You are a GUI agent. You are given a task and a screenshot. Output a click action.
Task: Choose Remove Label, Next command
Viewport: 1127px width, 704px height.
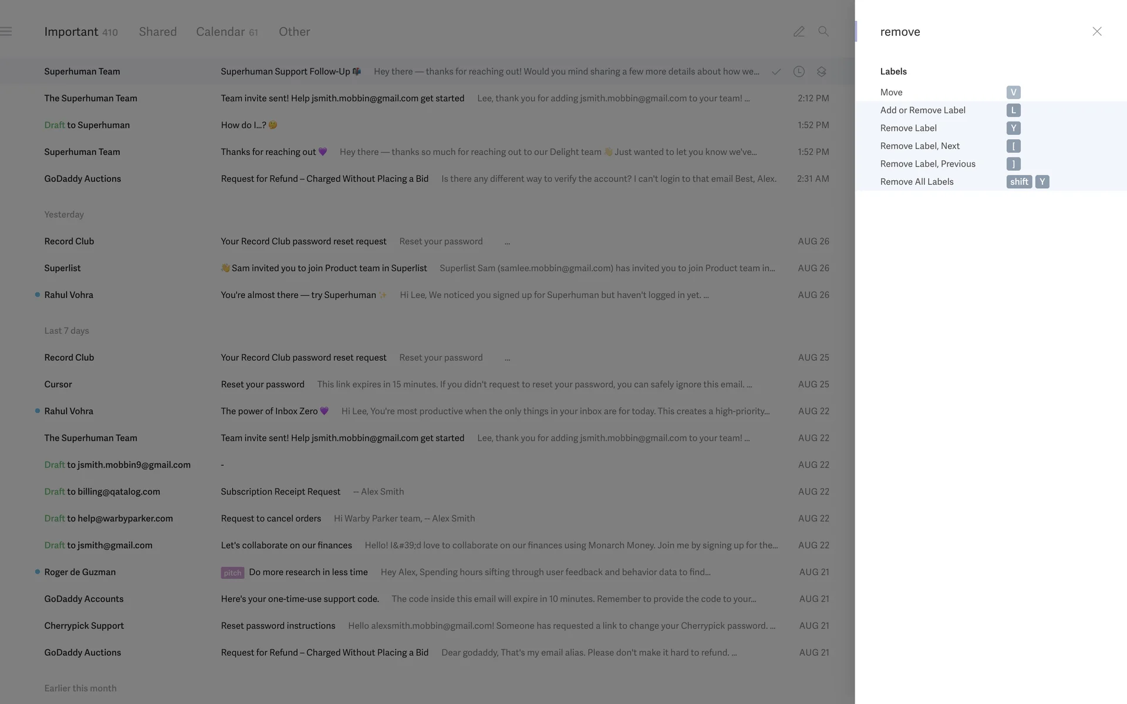[920, 146]
